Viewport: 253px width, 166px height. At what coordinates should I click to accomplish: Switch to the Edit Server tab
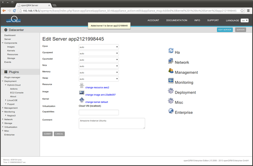click(x=225, y=29)
